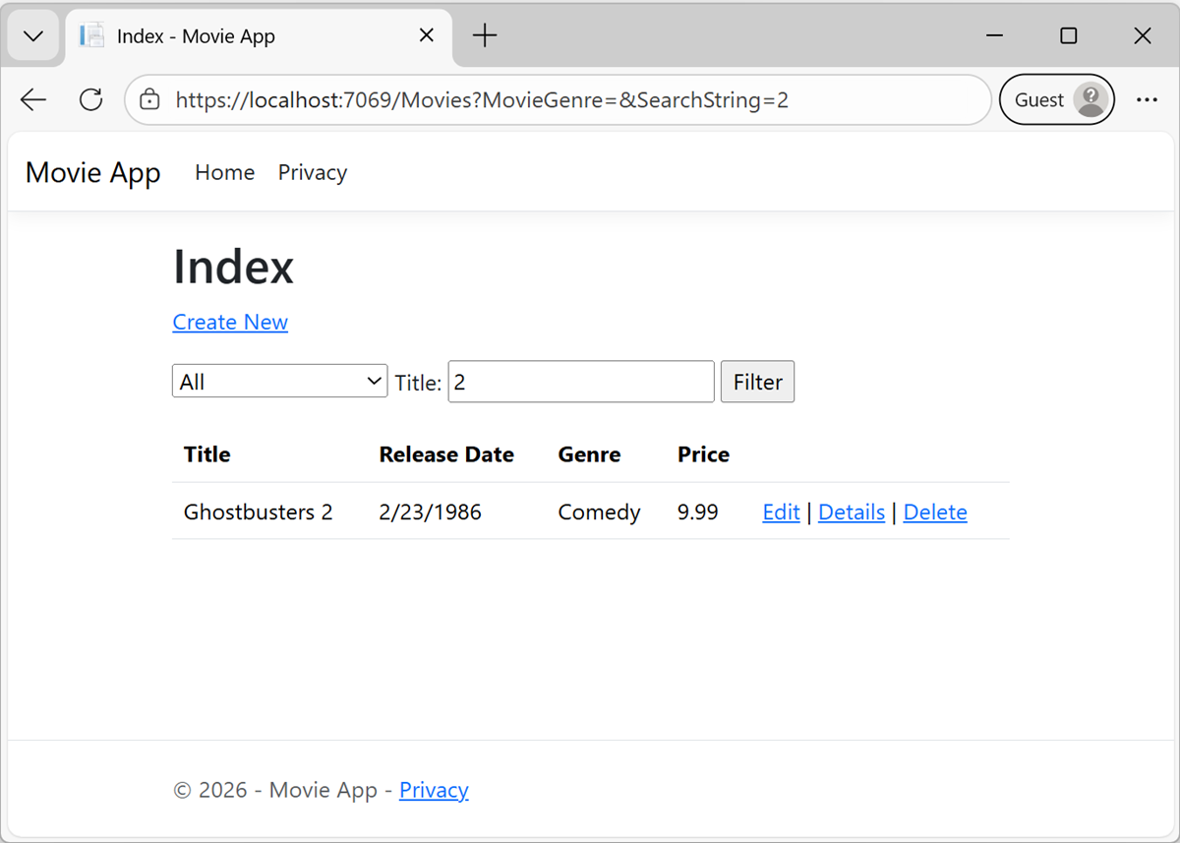Open the tab search chevron
Image resolution: width=1180 pixels, height=843 pixels.
32,35
